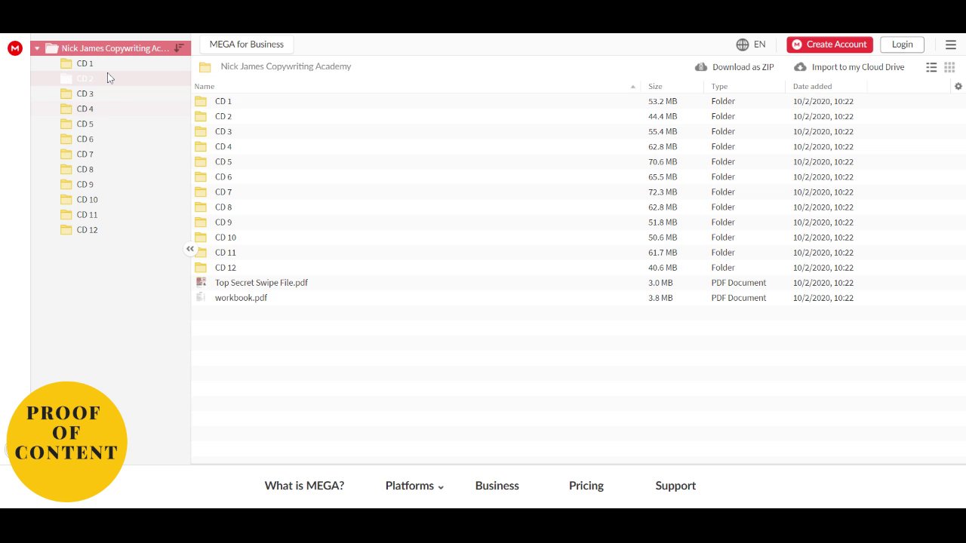Open the What is MEGA? link
The image size is (966, 543).
pos(304,486)
